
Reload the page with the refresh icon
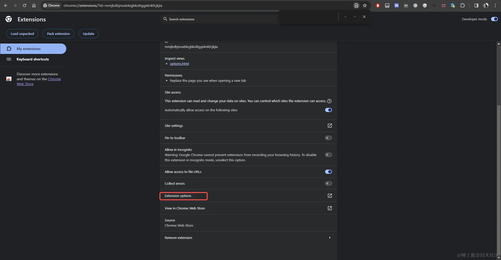25,5
